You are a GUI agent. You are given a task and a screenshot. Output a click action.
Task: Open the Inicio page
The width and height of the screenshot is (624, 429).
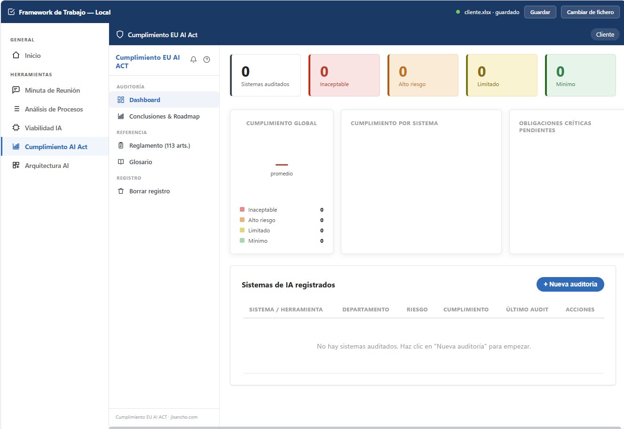pos(55,56)
